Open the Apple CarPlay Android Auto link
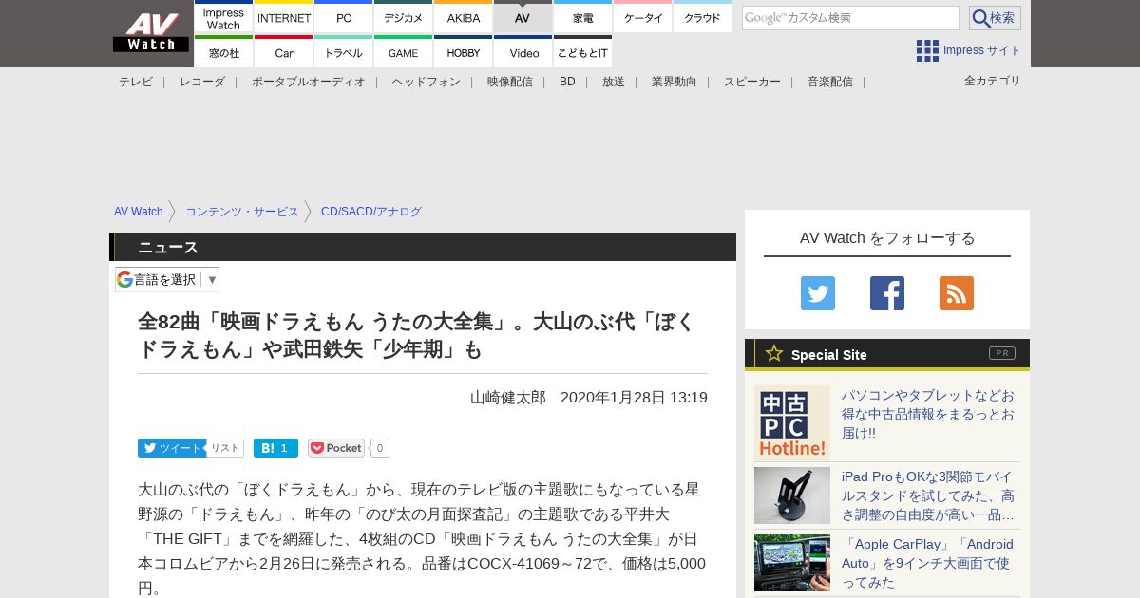The height and width of the screenshot is (598, 1140). pos(928,563)
